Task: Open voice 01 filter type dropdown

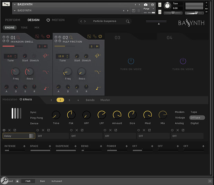Action: click(46, 72)
